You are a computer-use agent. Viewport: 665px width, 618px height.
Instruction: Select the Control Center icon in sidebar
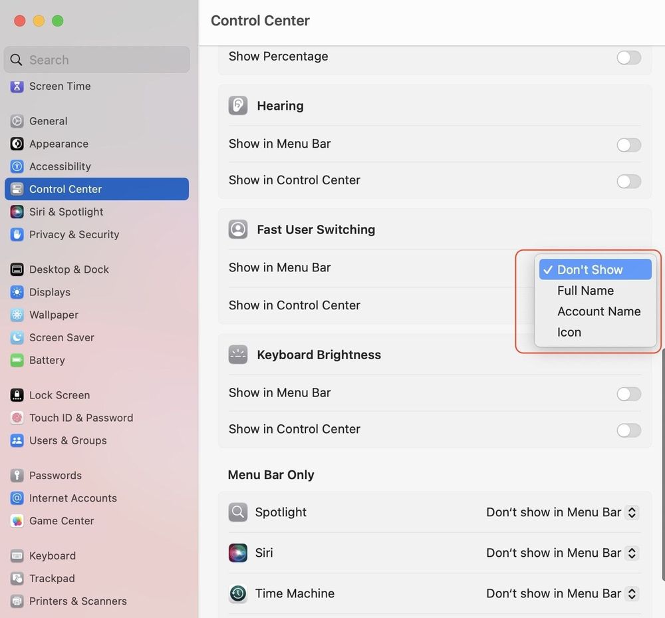pos(16,189)
